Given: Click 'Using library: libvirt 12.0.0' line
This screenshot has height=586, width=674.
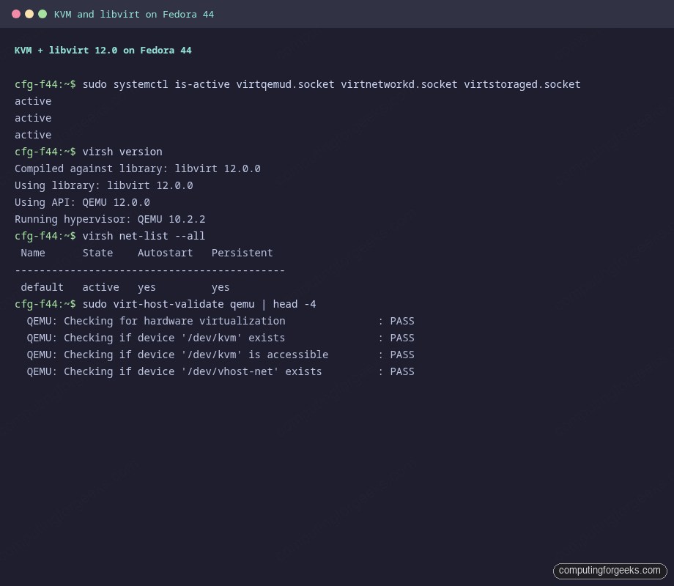Looking at the screenshot, I should tap(103, 185).
